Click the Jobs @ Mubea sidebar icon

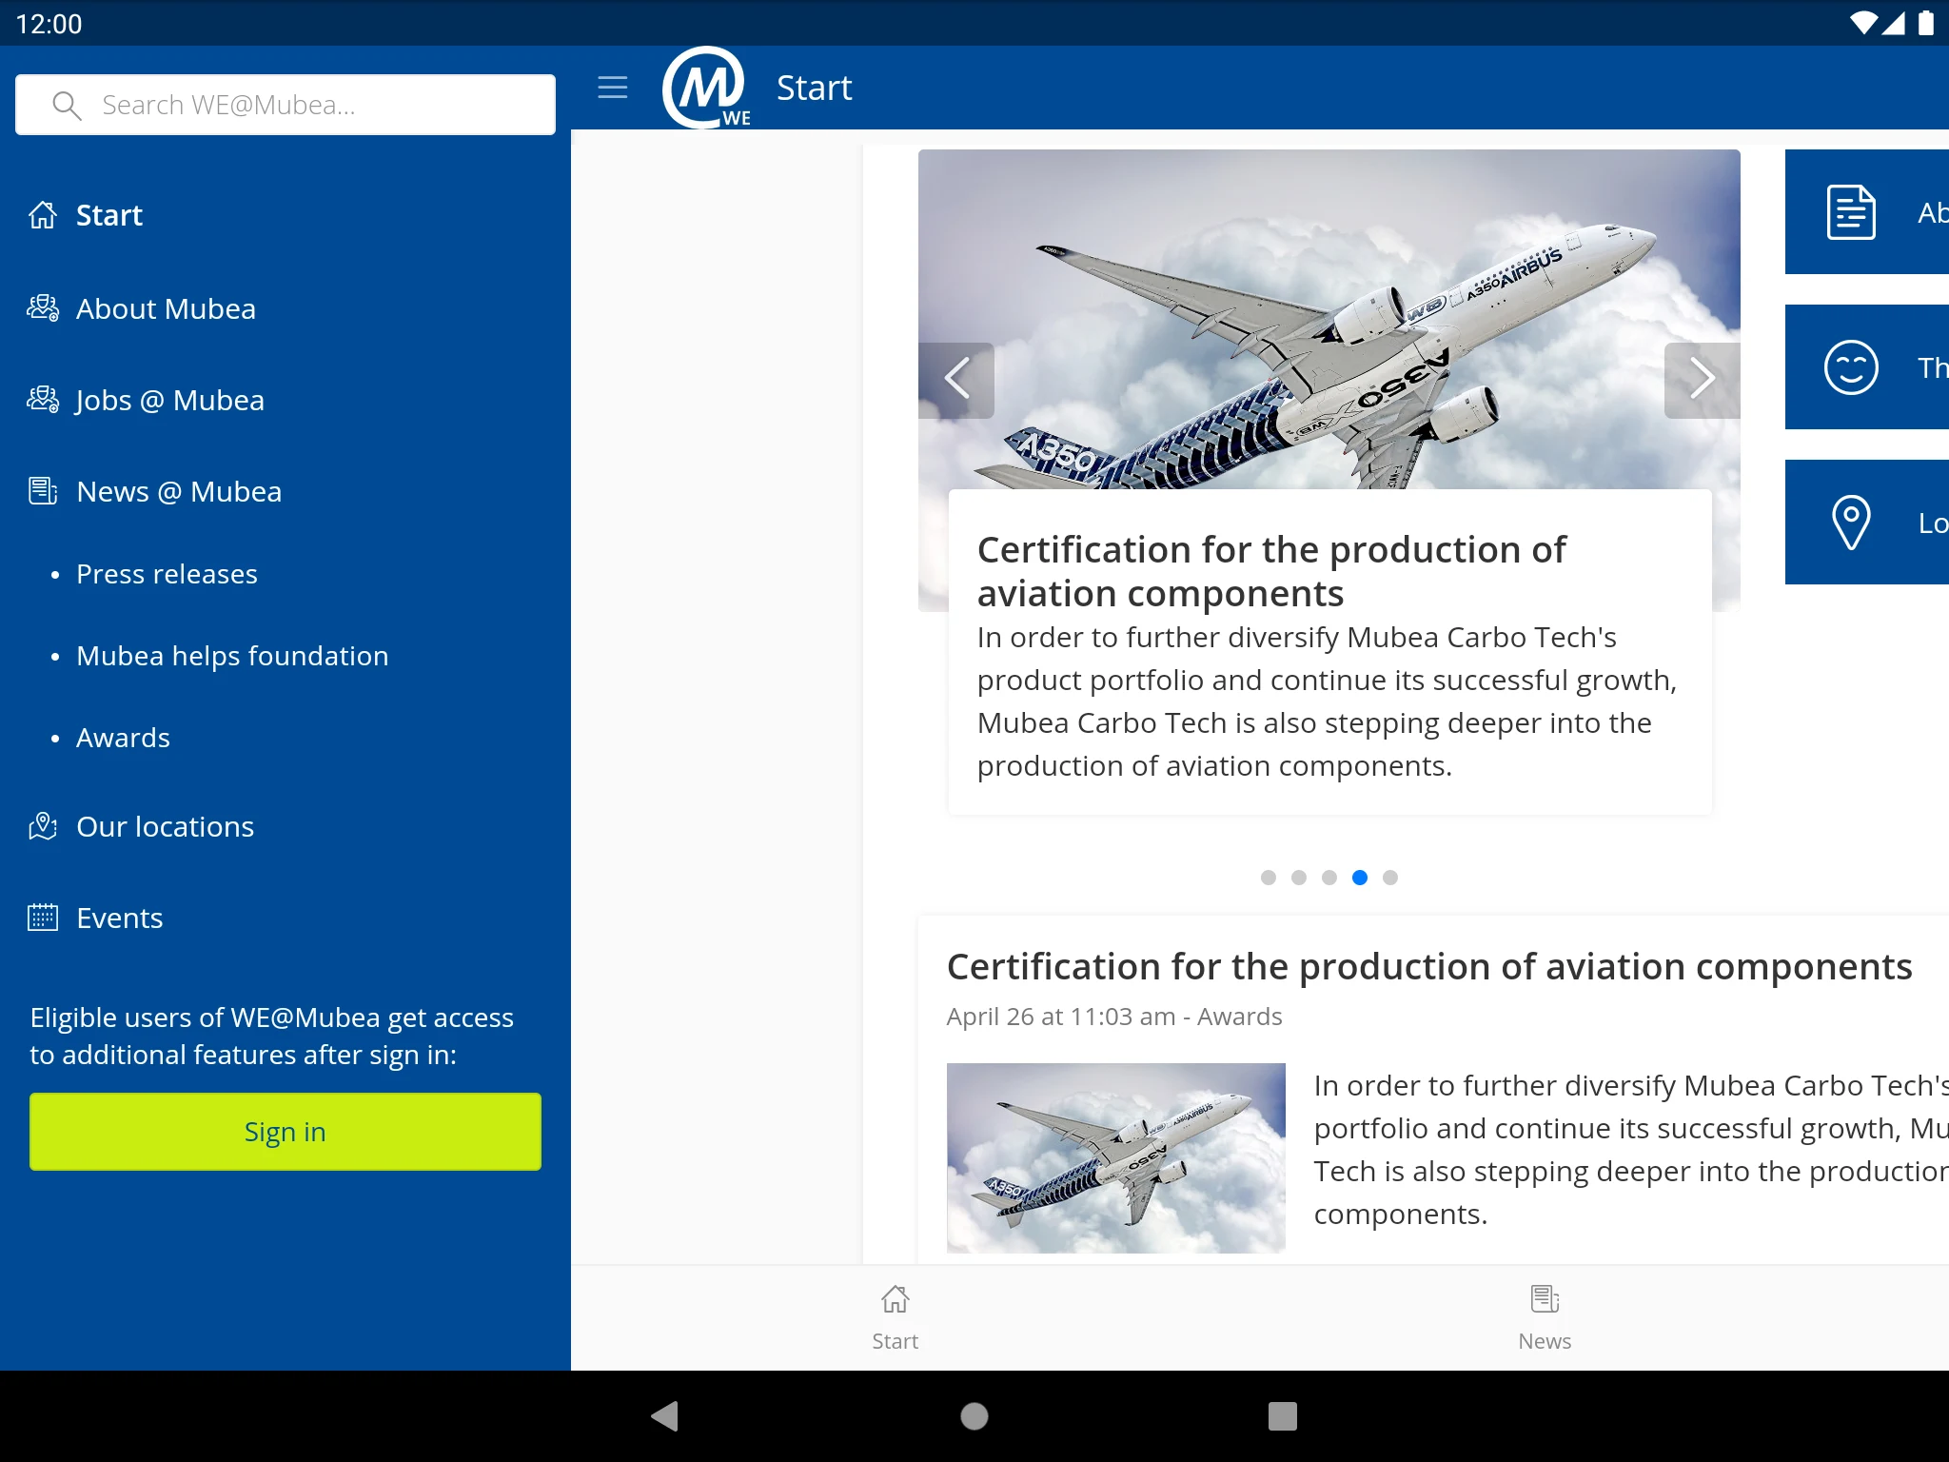[43, 400]
